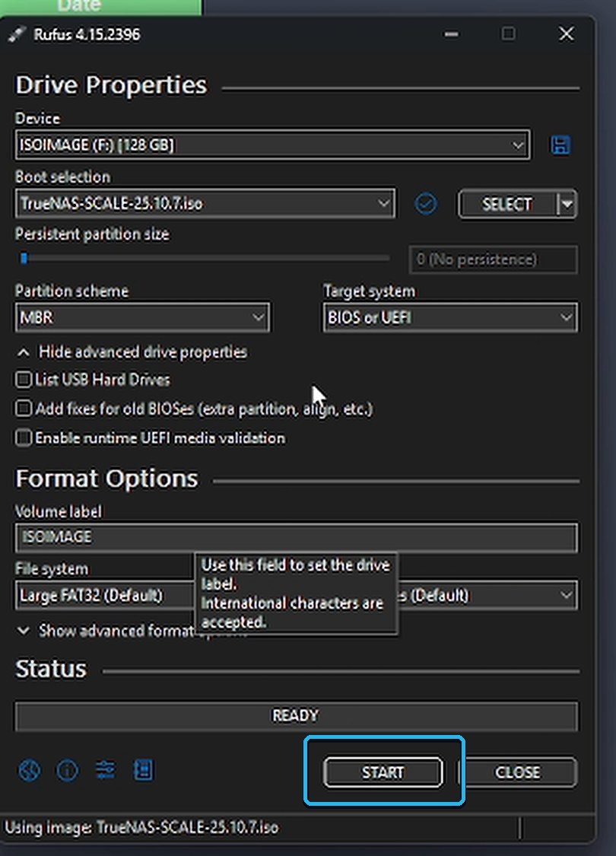Click the READY status progress bar

[297, 716]
